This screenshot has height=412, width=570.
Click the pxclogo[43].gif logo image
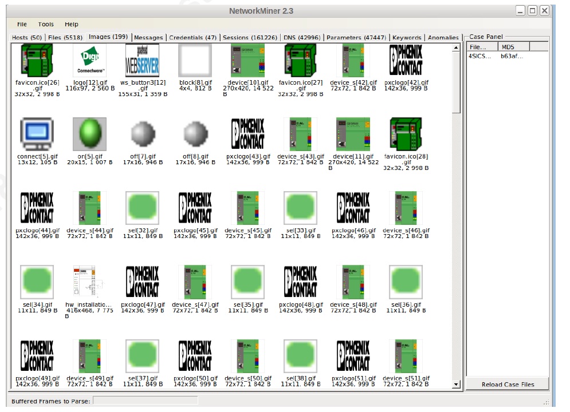click(x=248, y=134)
